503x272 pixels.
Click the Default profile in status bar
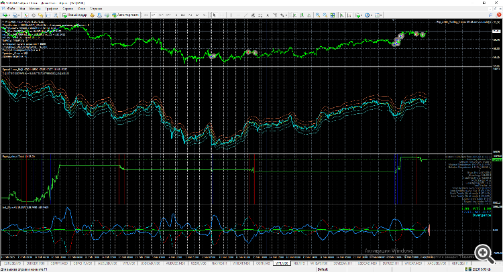point(323,269)
